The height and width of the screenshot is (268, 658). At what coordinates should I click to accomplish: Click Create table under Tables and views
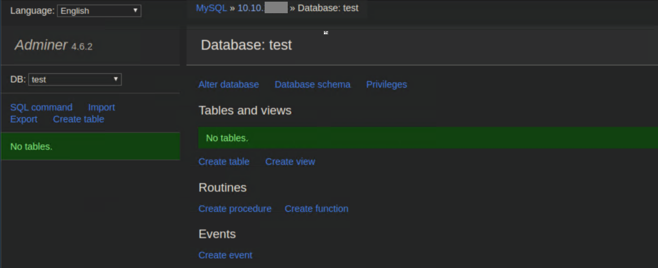coord(224,161)
